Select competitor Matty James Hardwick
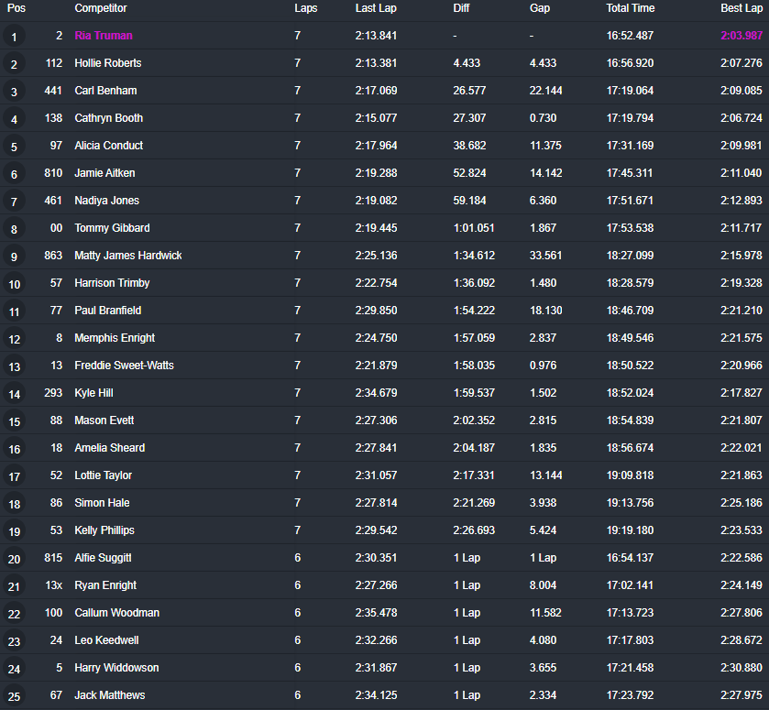The image size is (769, 710). (128, 256)
